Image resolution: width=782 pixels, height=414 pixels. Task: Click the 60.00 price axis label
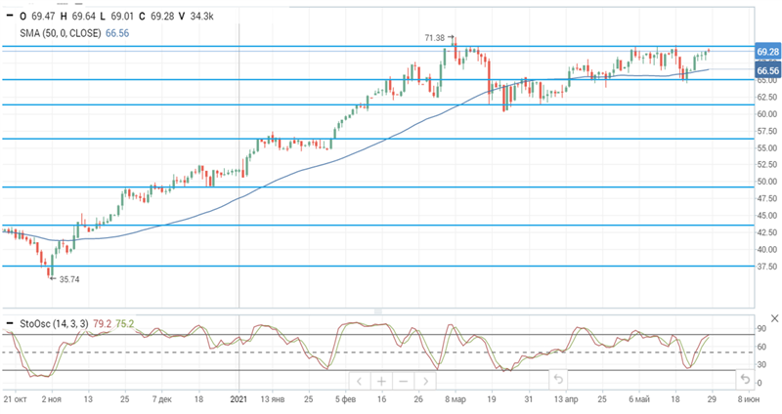[767, 114]
